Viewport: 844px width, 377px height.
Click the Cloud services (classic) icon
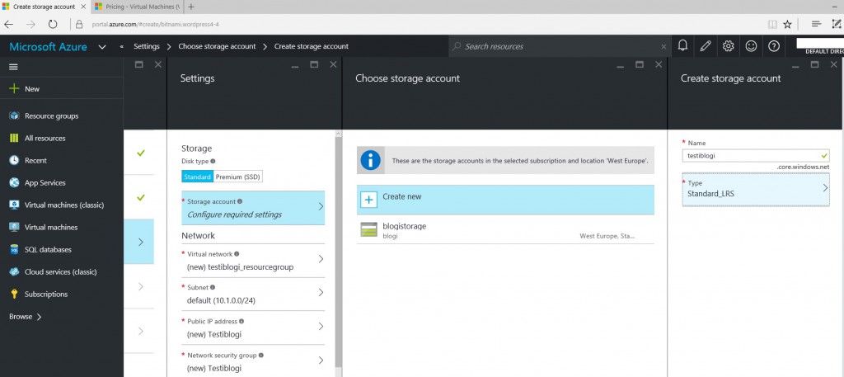pyautogui.click(x=15, y=272)
